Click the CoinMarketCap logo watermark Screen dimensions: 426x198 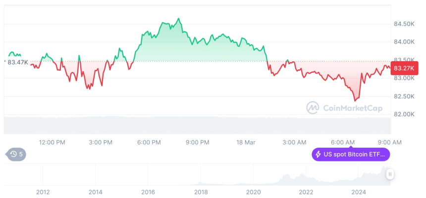pyautogui.click(x=344, y=108)
